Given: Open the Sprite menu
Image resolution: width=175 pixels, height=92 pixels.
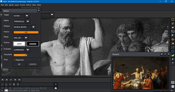Looking at the screenshot, I should [x=11, y=5].
